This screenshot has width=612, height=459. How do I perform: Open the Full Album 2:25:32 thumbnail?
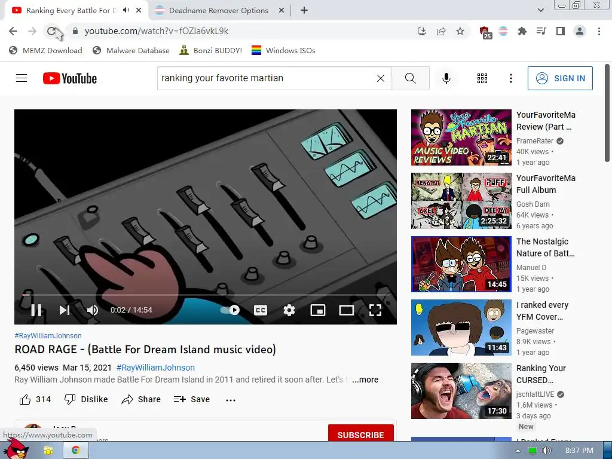tap(461, 201)
